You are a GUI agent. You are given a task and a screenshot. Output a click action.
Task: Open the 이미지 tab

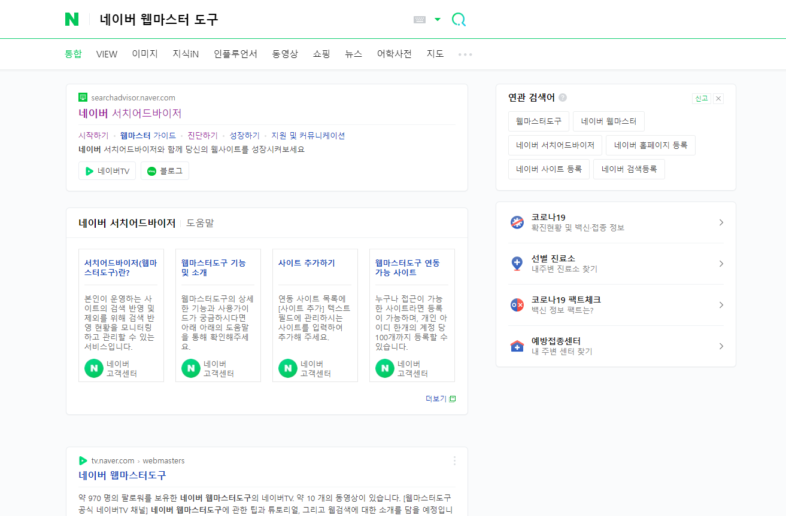click(x=145, y=54)
